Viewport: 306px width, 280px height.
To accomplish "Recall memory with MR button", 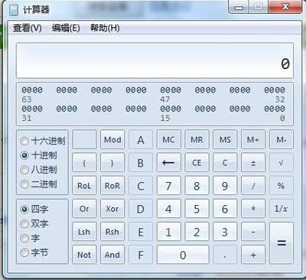I will pyautogui.click(x=197, y=139).
